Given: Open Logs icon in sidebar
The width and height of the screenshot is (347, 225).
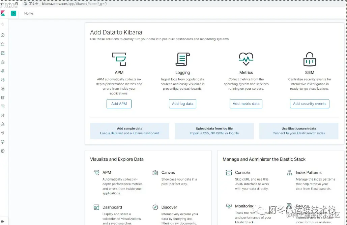Looking at the screenshot, I should 3,98.
